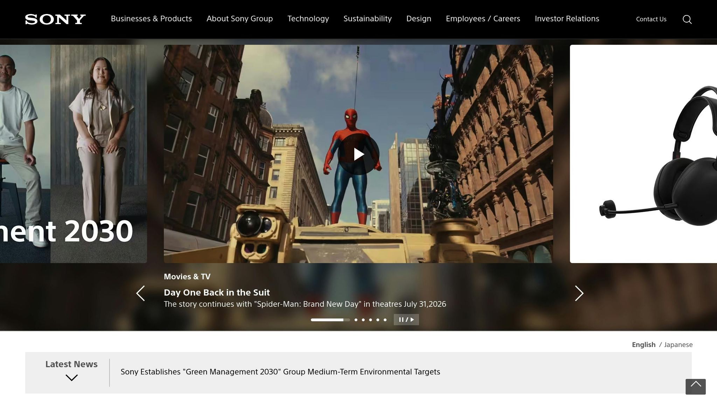Show previous carousel slide arrow
The image size is (717, 403).
click(140, 293)
